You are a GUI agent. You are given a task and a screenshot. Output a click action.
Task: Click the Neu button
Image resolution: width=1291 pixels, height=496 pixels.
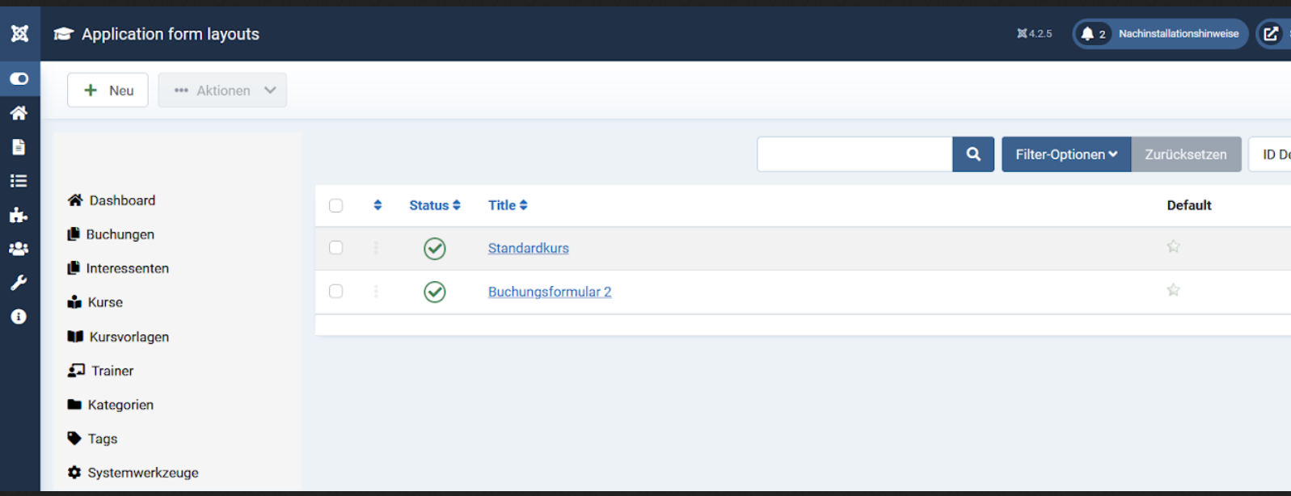[x=108, y=90]
